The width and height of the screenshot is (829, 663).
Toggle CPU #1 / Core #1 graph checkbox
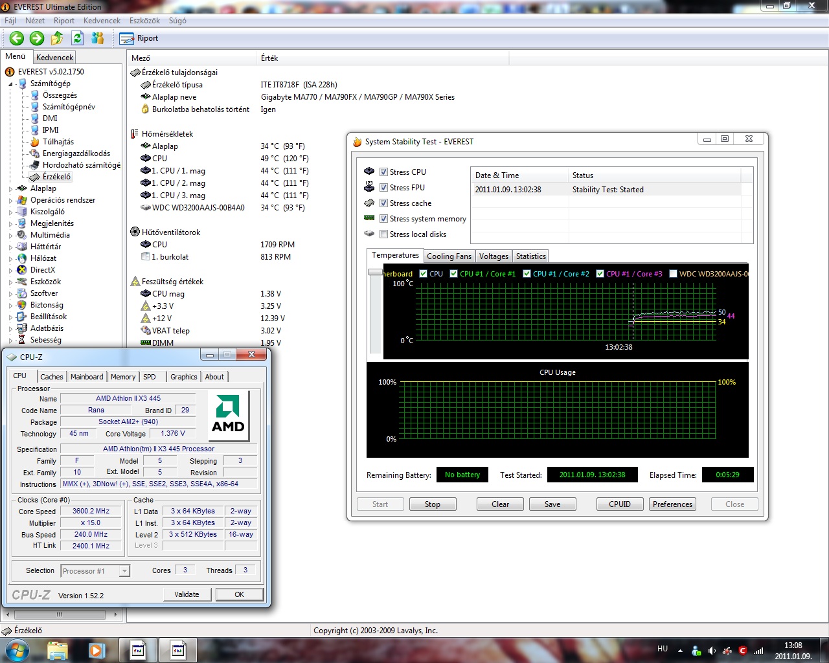tap(453, 273)
